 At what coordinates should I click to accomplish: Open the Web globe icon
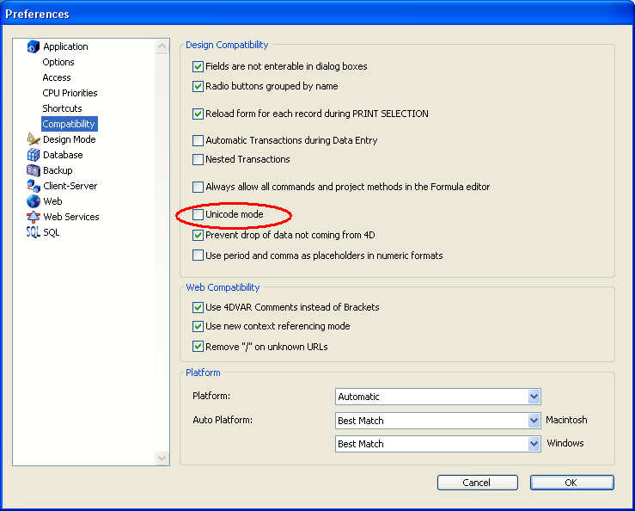point(34,201)
